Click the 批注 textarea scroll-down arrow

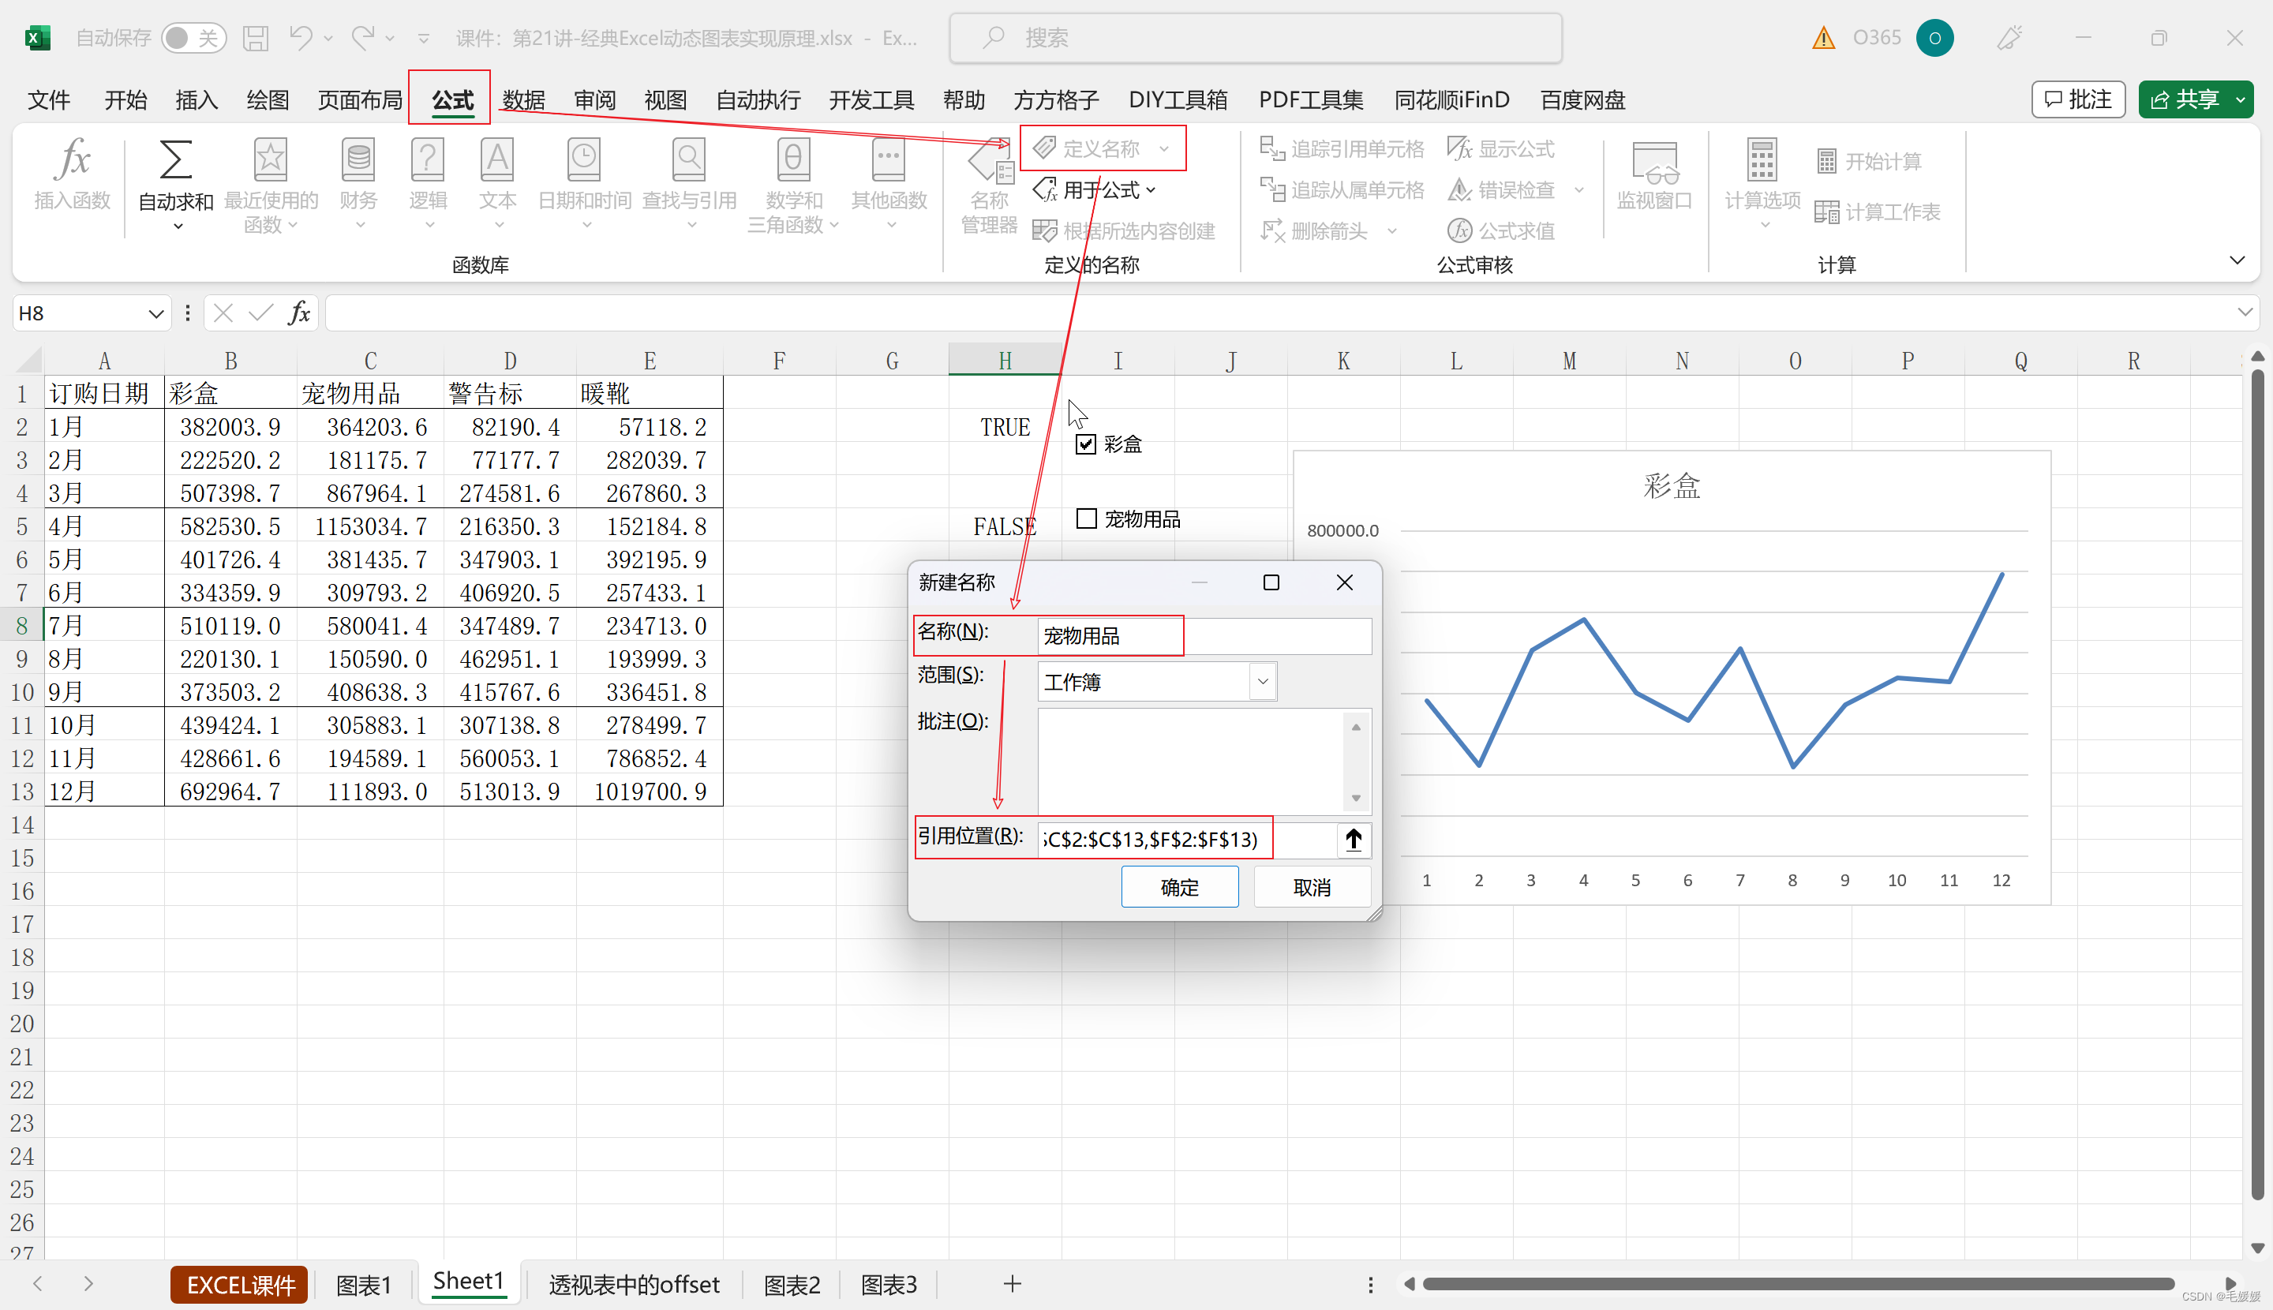coord(1356,798)
